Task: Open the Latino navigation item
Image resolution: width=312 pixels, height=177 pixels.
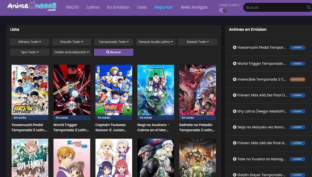Action: tap(93, 7)
